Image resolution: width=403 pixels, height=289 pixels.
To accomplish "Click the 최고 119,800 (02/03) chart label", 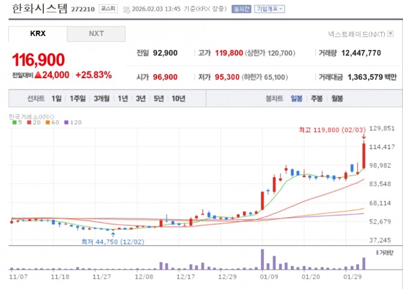I will coord(332,130).
